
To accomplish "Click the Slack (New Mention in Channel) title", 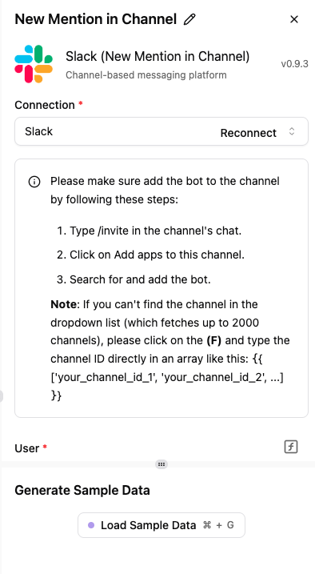I will [157, 56].
